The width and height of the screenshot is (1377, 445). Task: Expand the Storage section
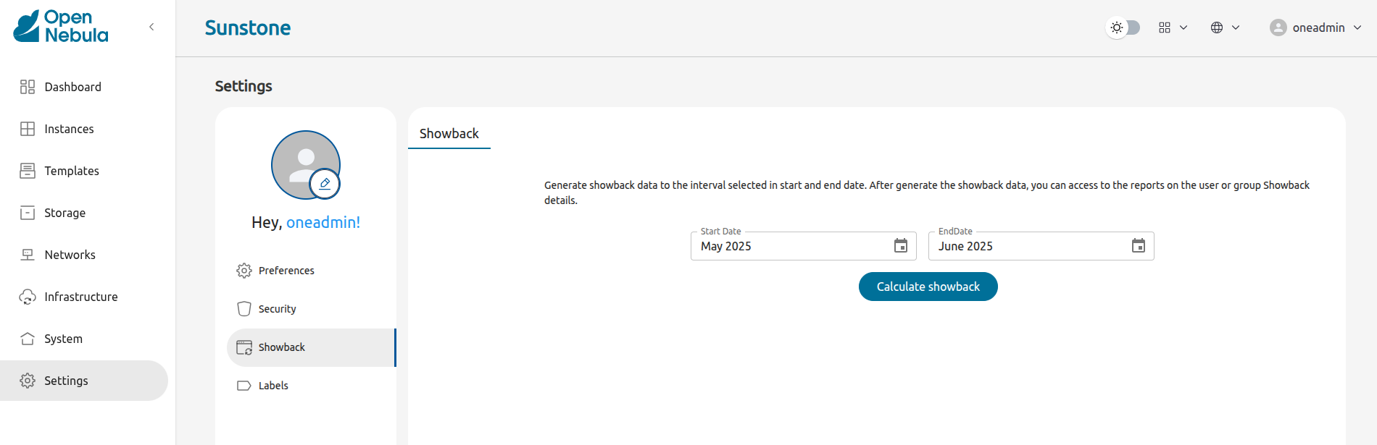84,213
